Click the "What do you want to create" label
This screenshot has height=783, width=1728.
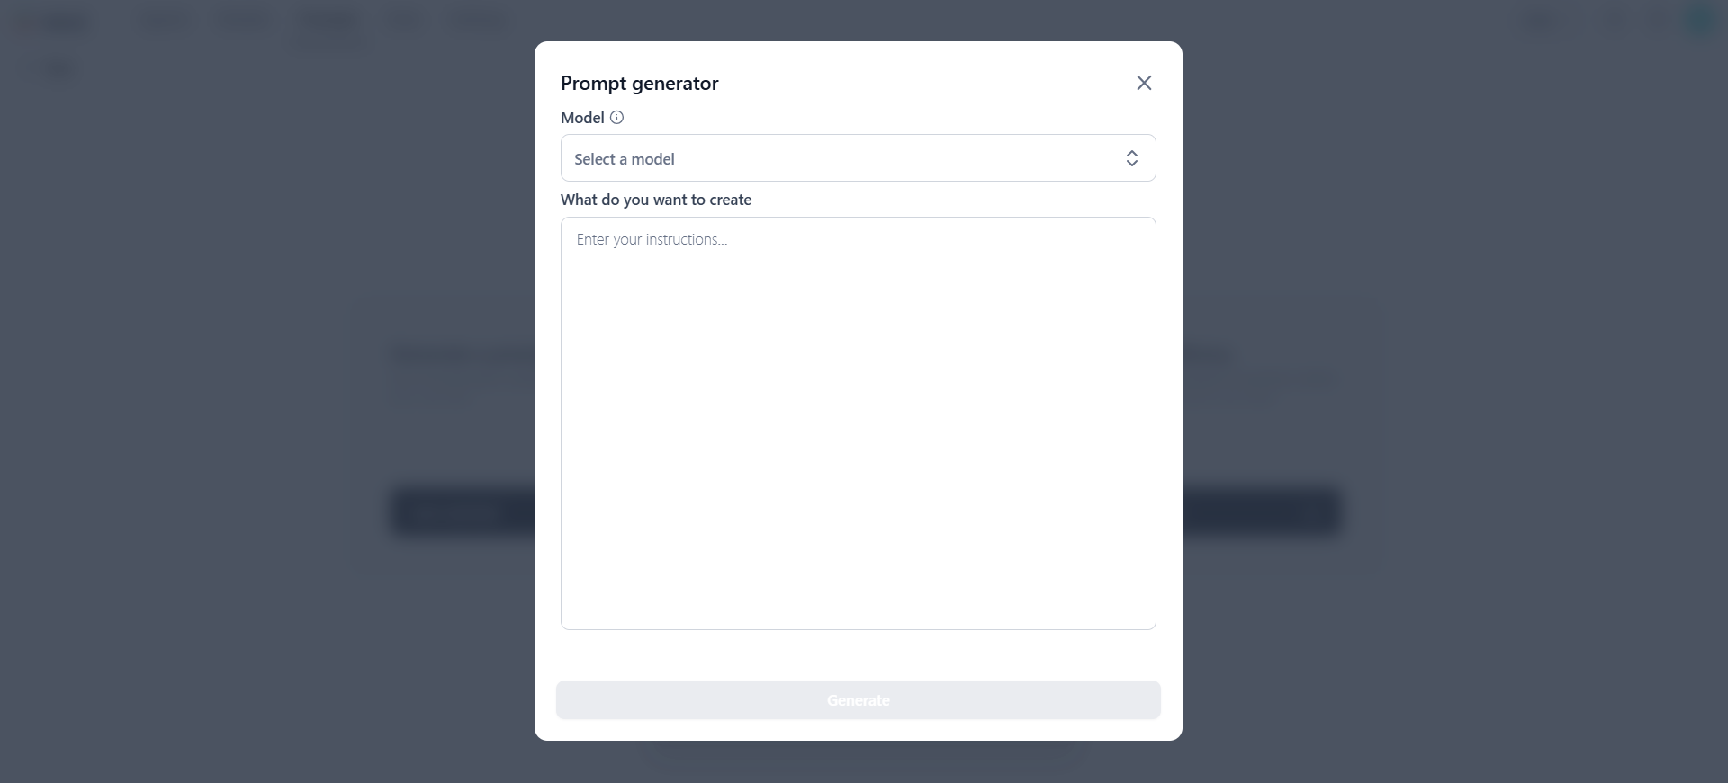tap(656, 200)
